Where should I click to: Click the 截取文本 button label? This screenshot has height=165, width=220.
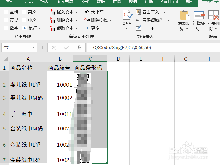click(x=65, y=28)
